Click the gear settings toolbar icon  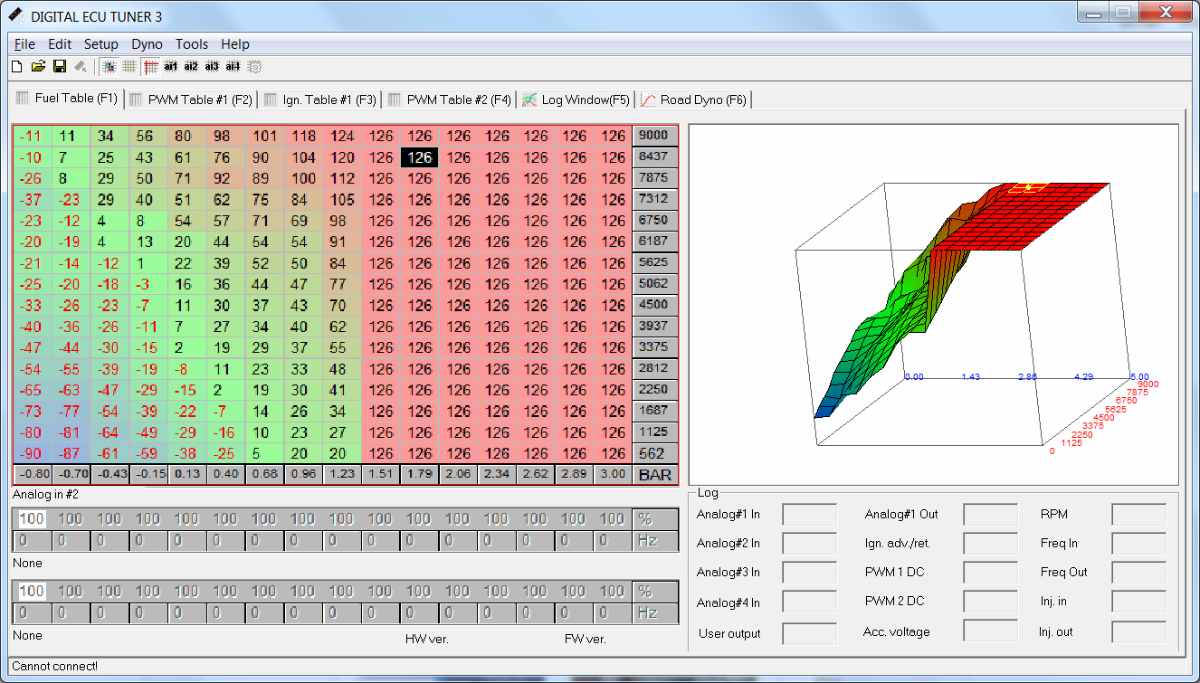[x=254, y=66]
